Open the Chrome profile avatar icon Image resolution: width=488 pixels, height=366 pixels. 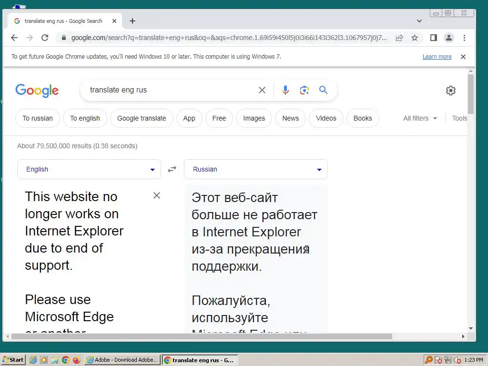pyautogui.click(x=449, y=38)
